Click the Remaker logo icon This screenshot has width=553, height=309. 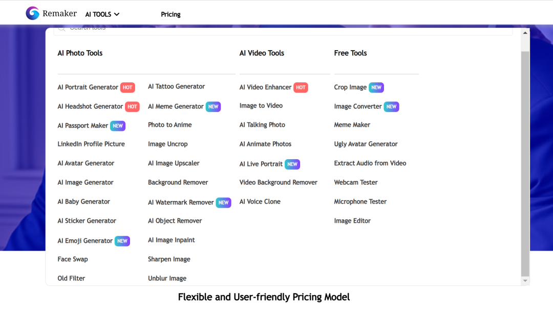[x=32, y=13]
